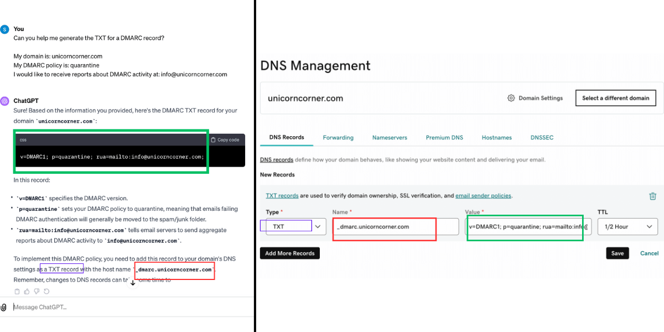Cancel adding the DNS record
The image size is (664, 332).
click(x=649, y=253)
